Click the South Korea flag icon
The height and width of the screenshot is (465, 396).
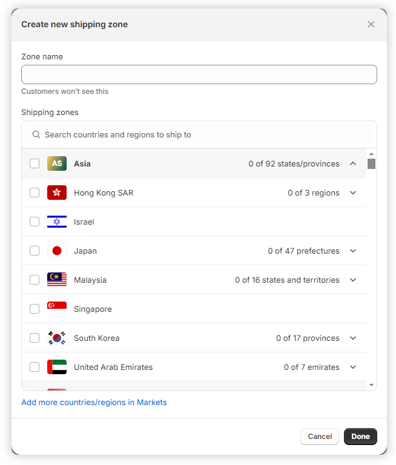(57, 338)
